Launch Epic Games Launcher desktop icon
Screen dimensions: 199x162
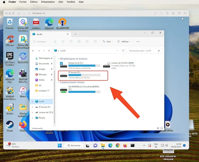tap(10, 59)
